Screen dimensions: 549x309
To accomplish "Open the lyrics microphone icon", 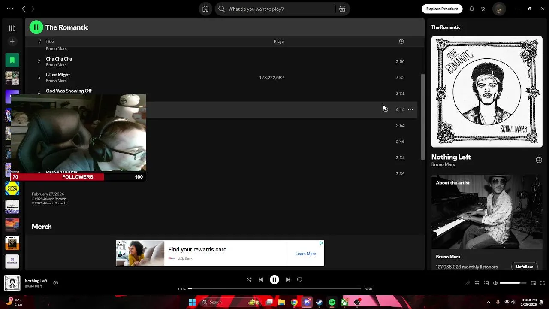I will (x=468, y=283).
